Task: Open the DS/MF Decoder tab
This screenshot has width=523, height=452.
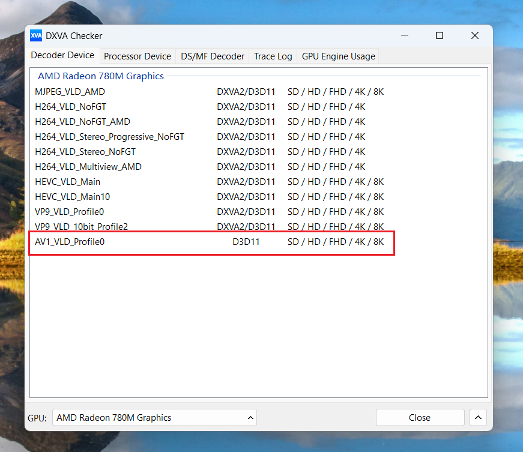Action: point(213,56)
